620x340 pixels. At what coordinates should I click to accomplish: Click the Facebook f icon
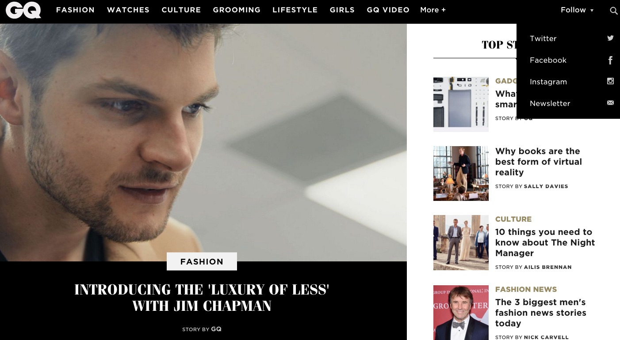tap(610, 60)
